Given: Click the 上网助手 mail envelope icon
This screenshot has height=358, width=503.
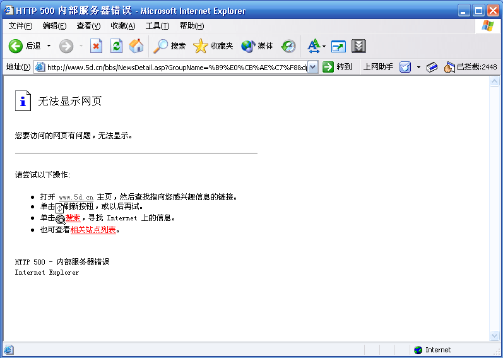Looking at the screenshot, I should 405,67.
